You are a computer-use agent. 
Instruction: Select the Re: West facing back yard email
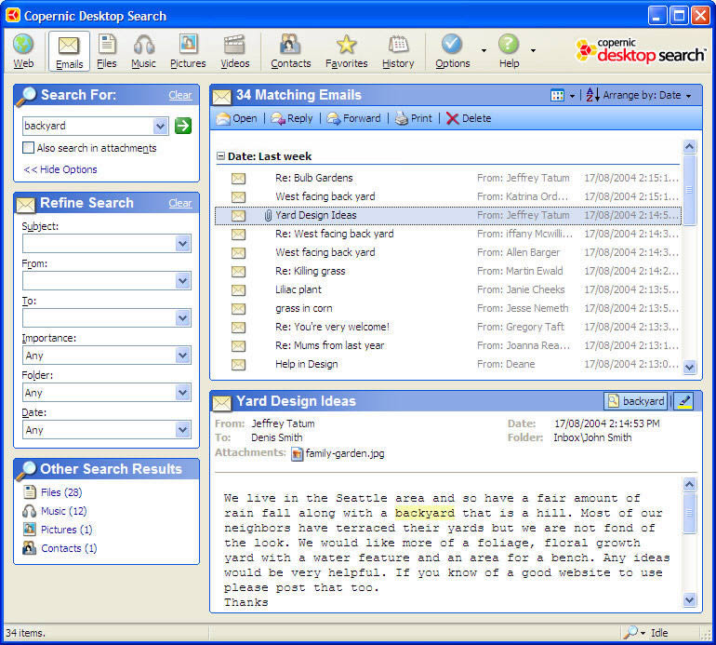[x=448, y=234]
